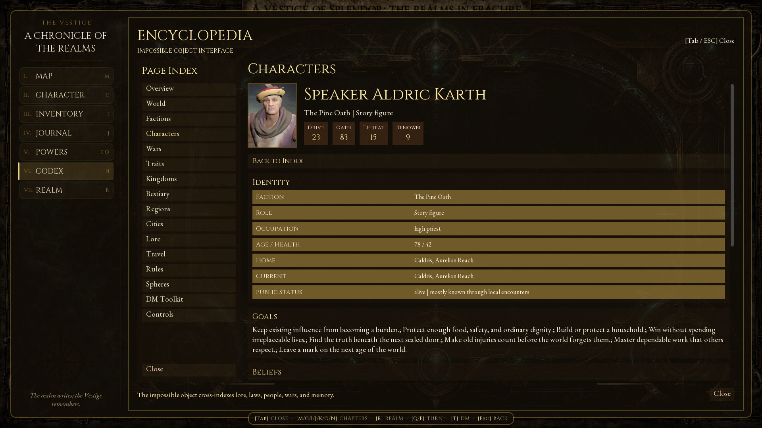Screen dimensions: 762x428
Task: Open the Regions index entry
Action: point(189,209)
